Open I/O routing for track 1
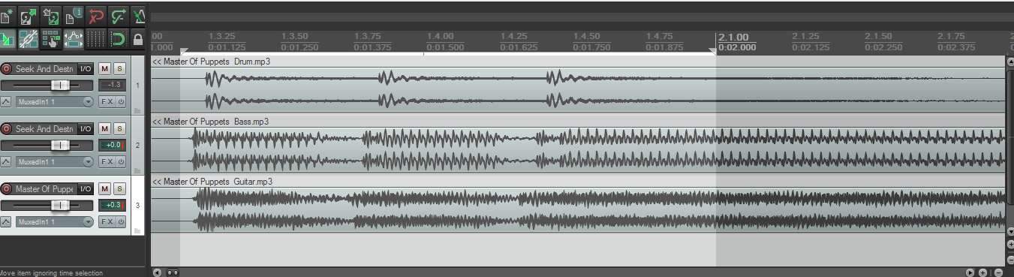Screen dimensions: 1014x277 click(x=86, y=68)
